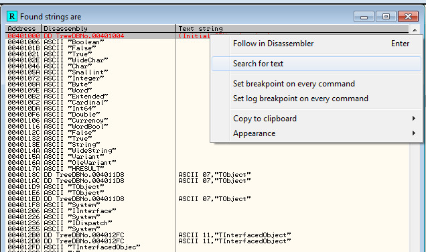The image size is (426, 252).
Task: Select ASCII "Word" row at 0040109E
Action: point(108,90)
